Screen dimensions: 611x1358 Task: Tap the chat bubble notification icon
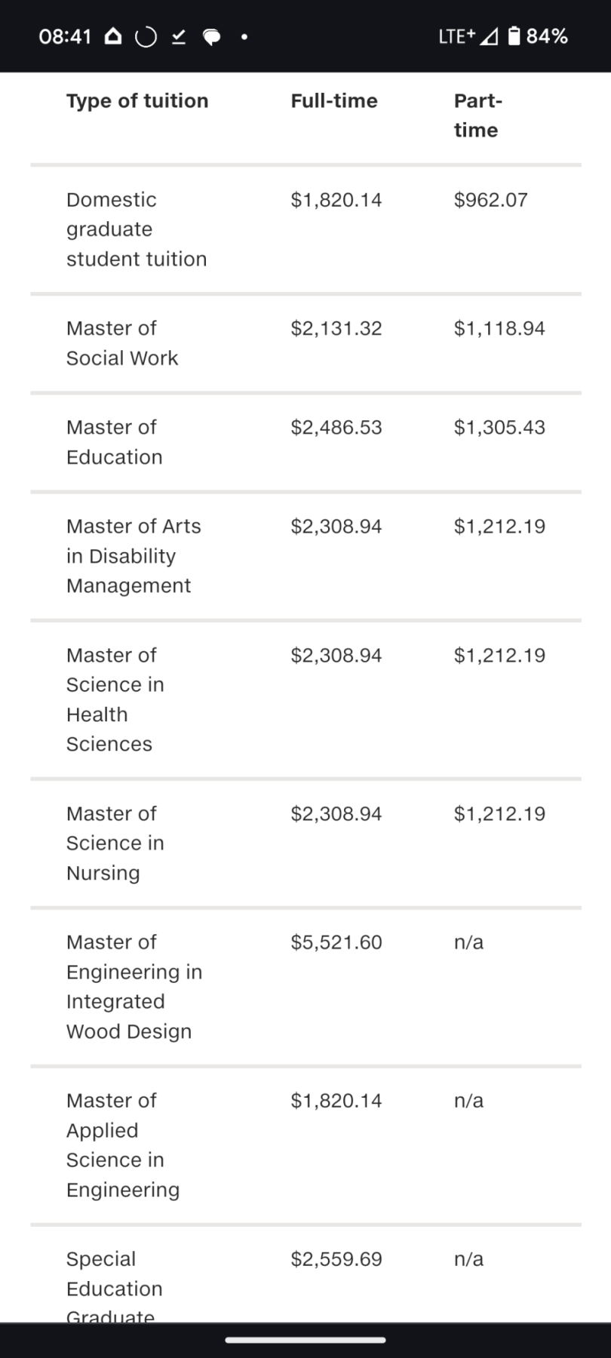[x=212, y=37]
